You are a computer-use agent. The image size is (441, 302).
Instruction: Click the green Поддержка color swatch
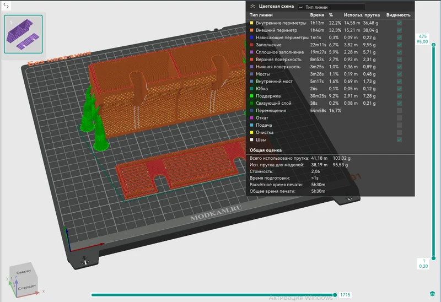(251, 96)
